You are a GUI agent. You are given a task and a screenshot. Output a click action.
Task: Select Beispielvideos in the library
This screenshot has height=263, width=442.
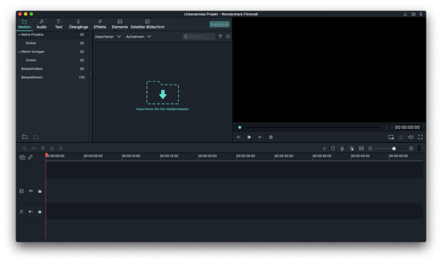[32, 69]
